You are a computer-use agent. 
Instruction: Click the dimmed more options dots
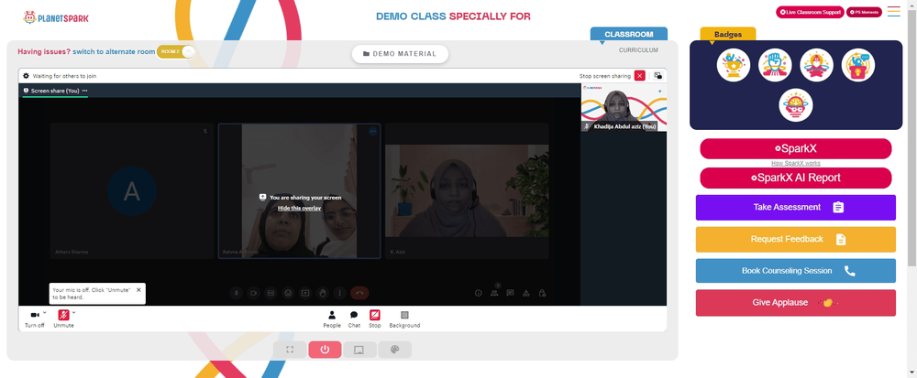(x=338, y=293)
